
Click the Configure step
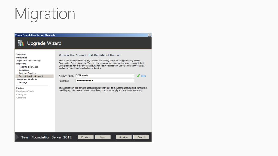click(21, 95)
